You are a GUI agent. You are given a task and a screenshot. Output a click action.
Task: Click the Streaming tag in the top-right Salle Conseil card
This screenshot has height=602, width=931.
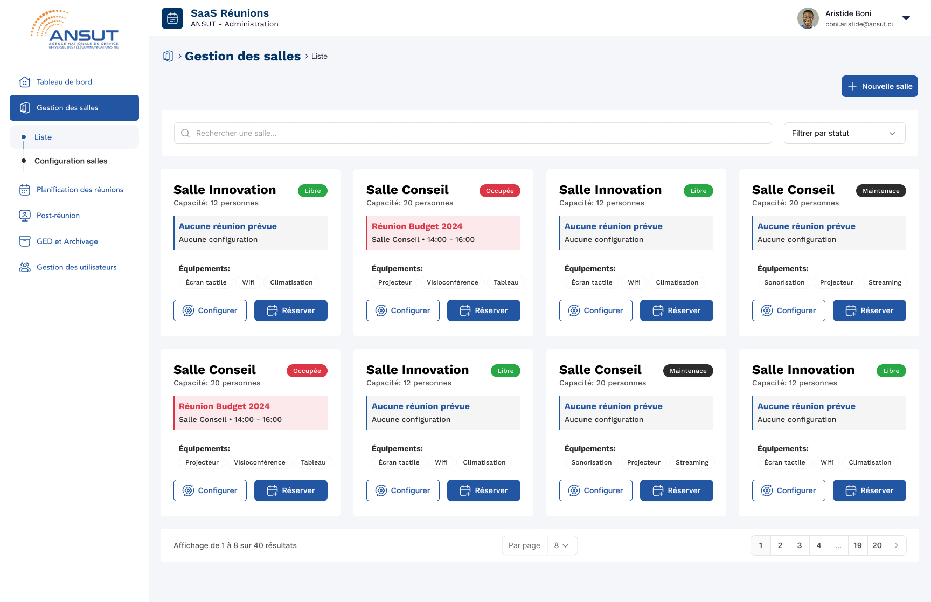click(x=885, y=282)
